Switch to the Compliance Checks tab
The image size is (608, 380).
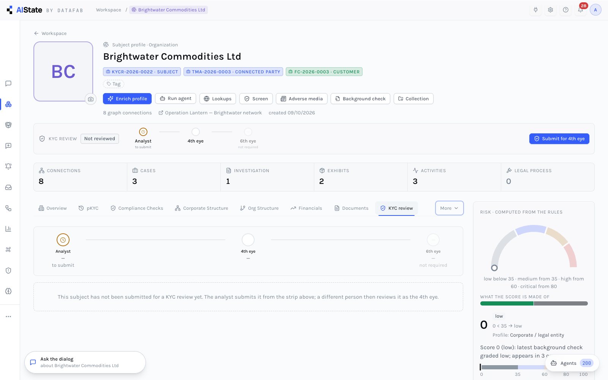tap(137, 208)
